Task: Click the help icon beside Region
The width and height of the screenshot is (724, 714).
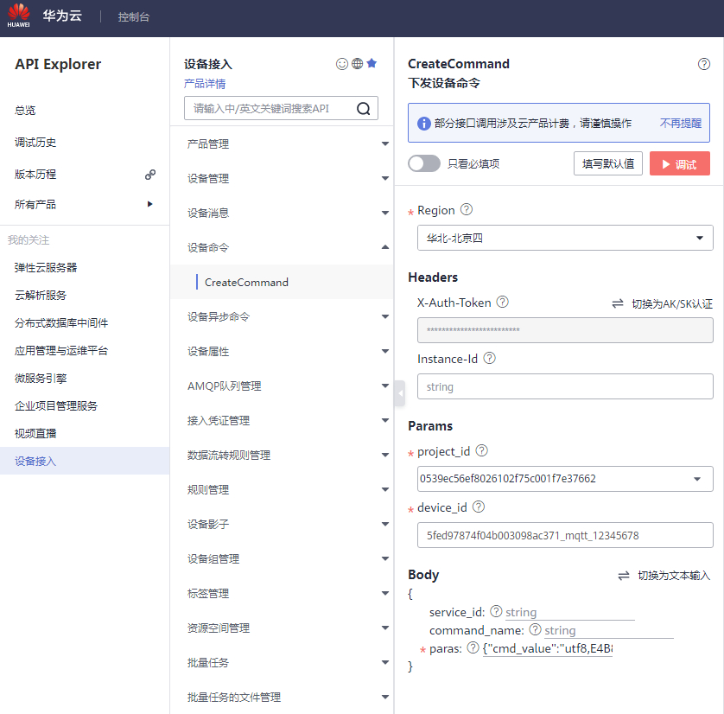Action: [x=467, y=210]
